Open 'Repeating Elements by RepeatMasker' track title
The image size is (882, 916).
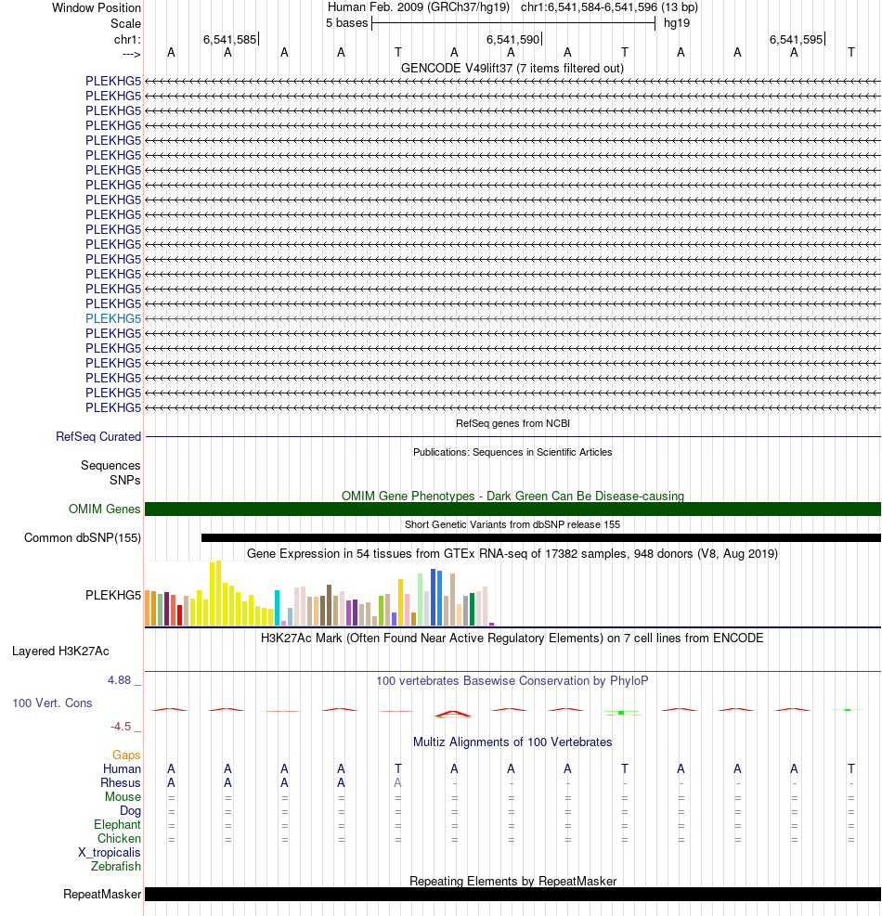[512, 881]
